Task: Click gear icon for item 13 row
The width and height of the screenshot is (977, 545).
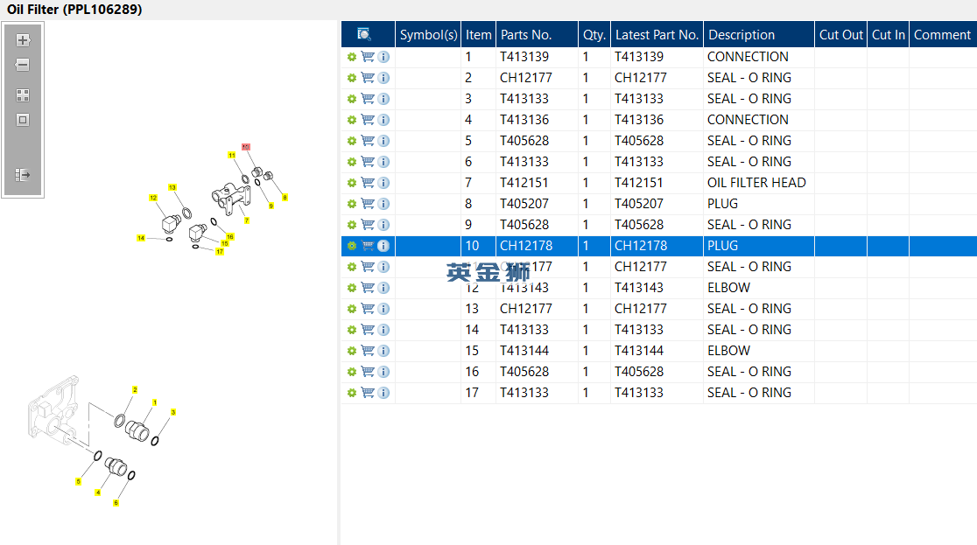Action: coord(351,309)
